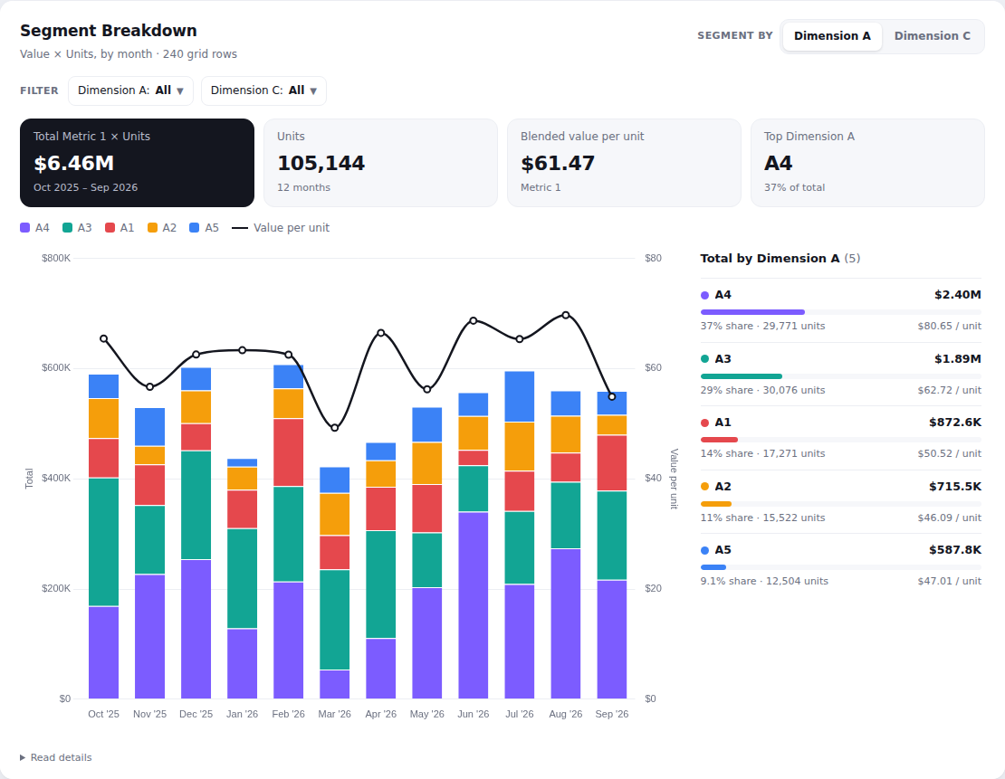Click the line point for Apr '26
This screenshot has height=779, width=1005.
click(380, 332)
